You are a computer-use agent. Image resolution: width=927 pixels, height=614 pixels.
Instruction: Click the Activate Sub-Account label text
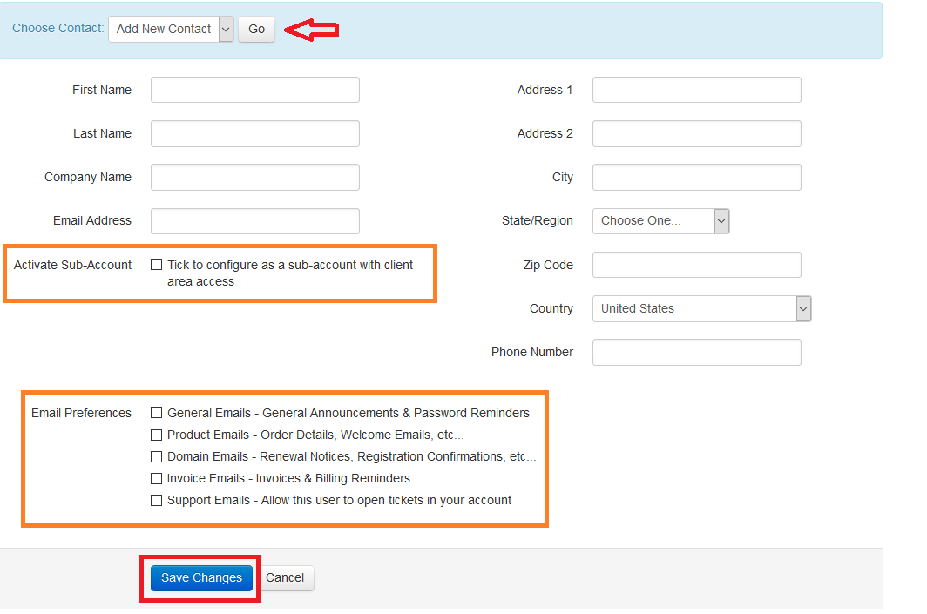[x=72, y=265]
